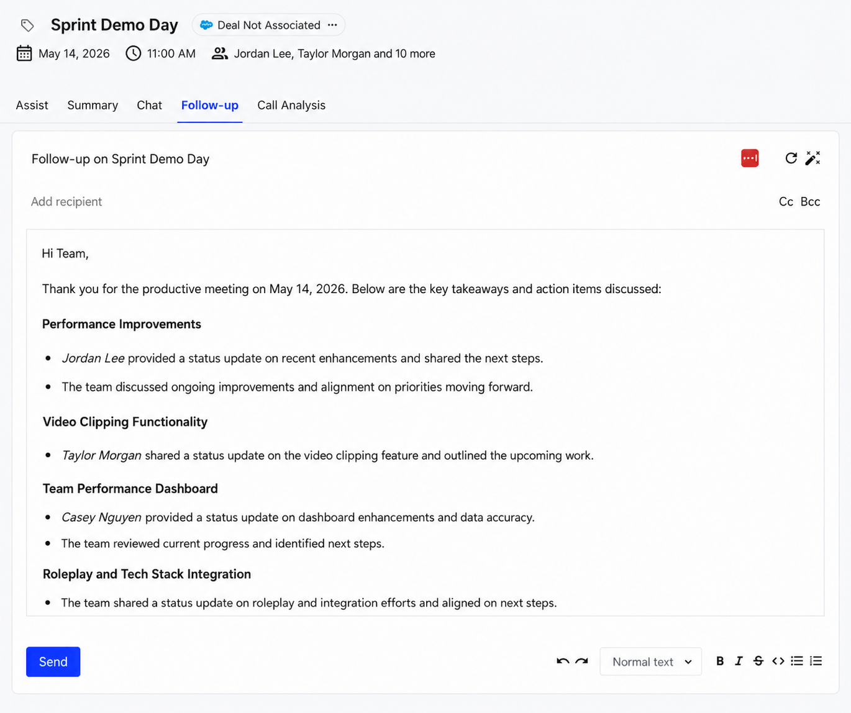Image resolution: width=851 pixels, height=713 pixels.
Task: Click the italic name Jordan Lee in body
Action: click(x=93, y=358)
